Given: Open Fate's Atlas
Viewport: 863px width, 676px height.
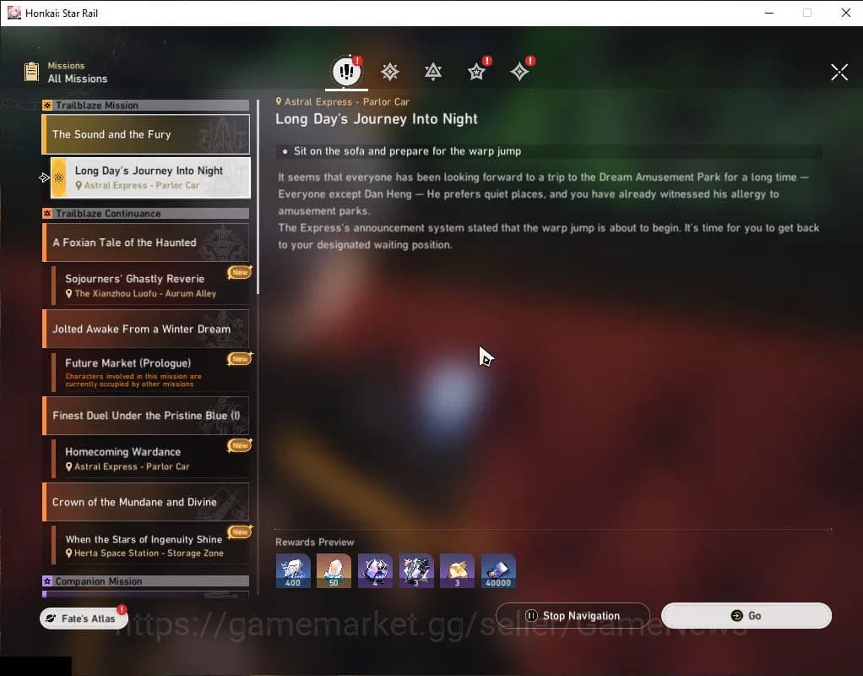Looking at the screenshot, I should (x=84, y=619).
